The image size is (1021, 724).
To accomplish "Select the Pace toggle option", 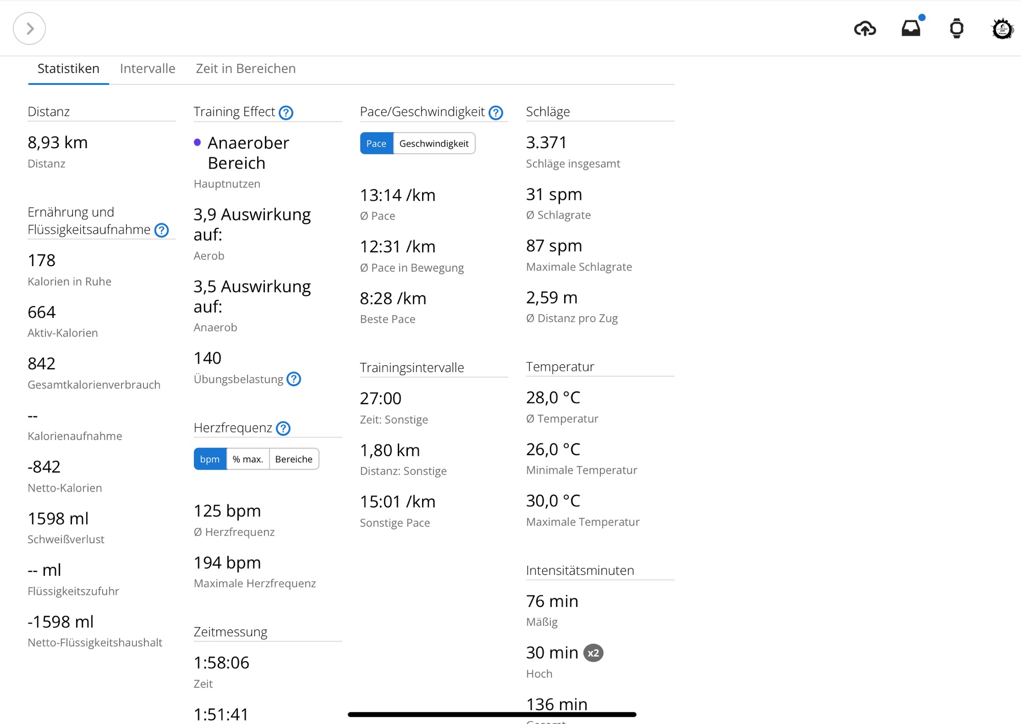I will coord(376,144).
